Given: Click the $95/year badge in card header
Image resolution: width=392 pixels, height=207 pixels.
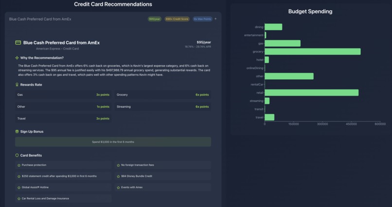Looking at the screenshot, I should click(155, 19).
